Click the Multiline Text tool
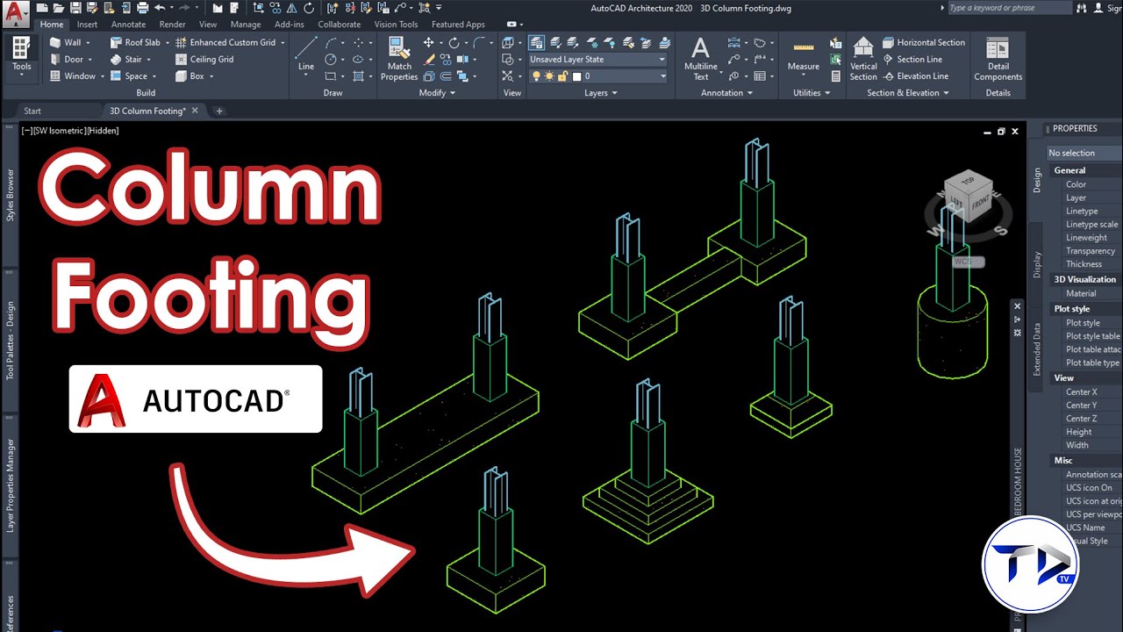Screen dimensions: 1123x632 [700, 59]
